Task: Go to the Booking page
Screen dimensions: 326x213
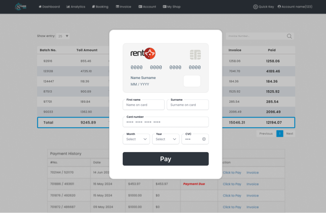Action: (x=100, y=7)
